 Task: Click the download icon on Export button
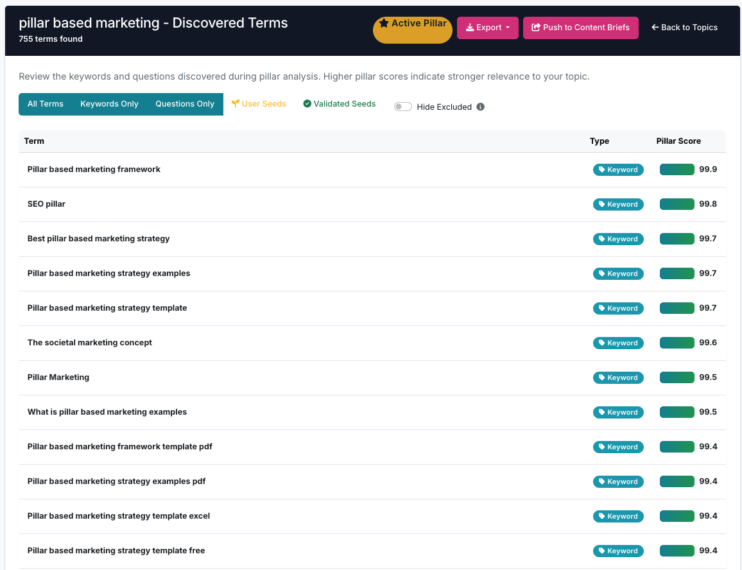coord(470,28)
